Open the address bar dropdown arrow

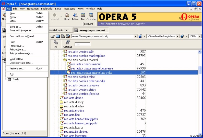[135, 36]
